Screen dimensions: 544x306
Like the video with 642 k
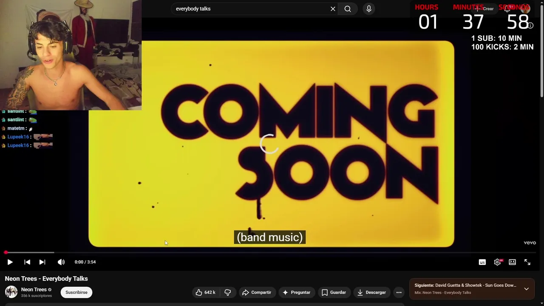205,292
